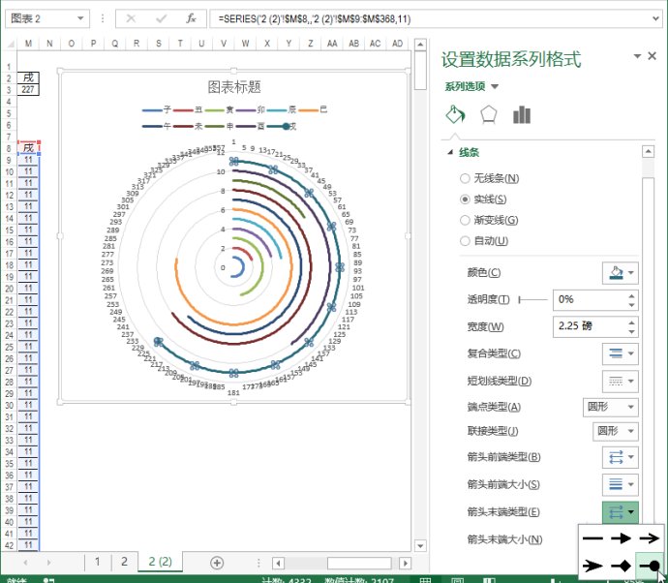This screenshot has width=668, height=583.
Task: Click the confirm checkmark in formula bar
Action: [x=161, y=18]
